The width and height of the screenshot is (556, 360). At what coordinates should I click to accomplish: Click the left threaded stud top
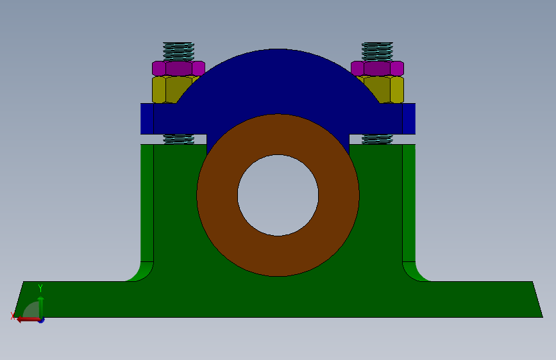point(179,51)
